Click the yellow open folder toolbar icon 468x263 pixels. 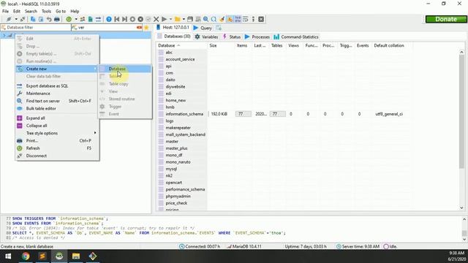[178, 19]
